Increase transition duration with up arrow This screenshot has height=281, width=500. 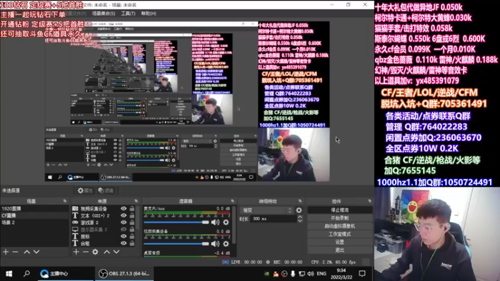coord(300,217)
